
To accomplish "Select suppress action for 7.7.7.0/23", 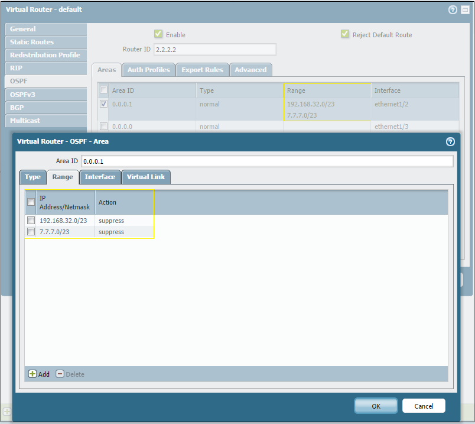I will tap(111, 232).
